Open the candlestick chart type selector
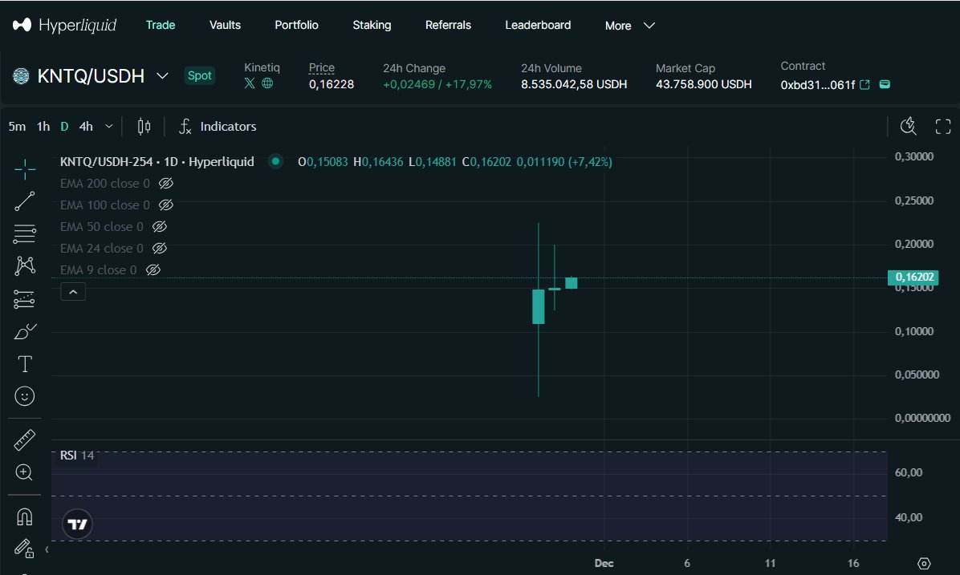 144,127
